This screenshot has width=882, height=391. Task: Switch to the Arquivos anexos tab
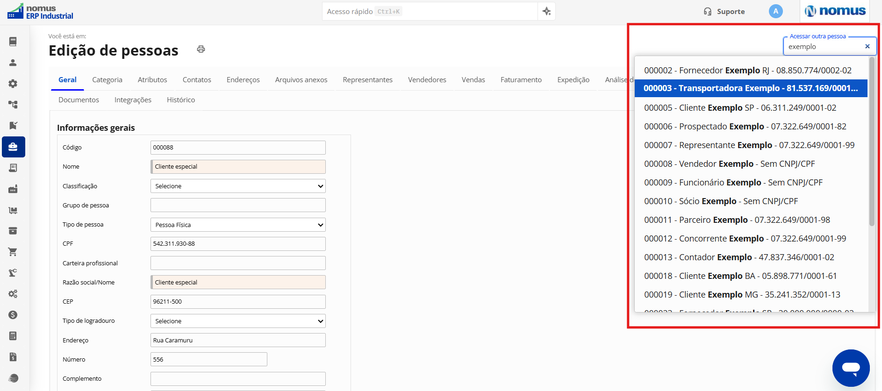point(301,80)
